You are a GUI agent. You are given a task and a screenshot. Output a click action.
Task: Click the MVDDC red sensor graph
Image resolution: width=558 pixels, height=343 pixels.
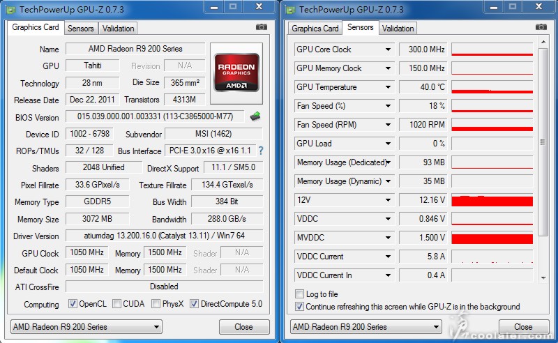492,238
